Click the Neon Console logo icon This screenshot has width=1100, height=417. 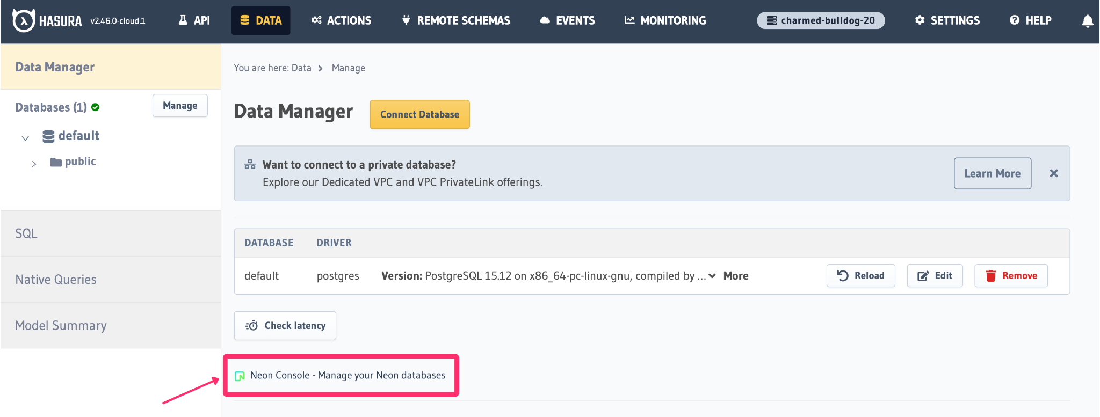coord(240,376)
